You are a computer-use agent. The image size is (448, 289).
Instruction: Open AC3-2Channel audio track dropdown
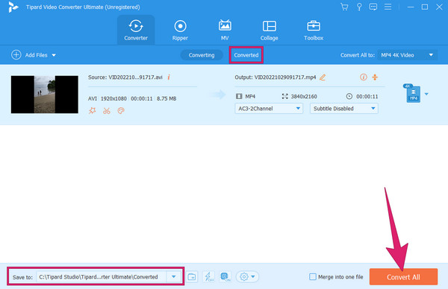[x=269, y=108]
